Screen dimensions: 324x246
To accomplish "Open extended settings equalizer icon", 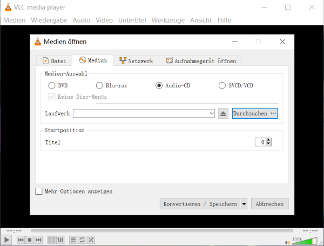I will coord(60,240).
